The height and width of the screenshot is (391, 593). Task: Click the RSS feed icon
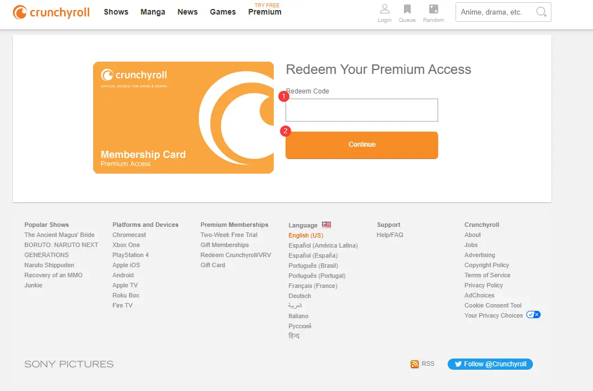pos(414,364)
